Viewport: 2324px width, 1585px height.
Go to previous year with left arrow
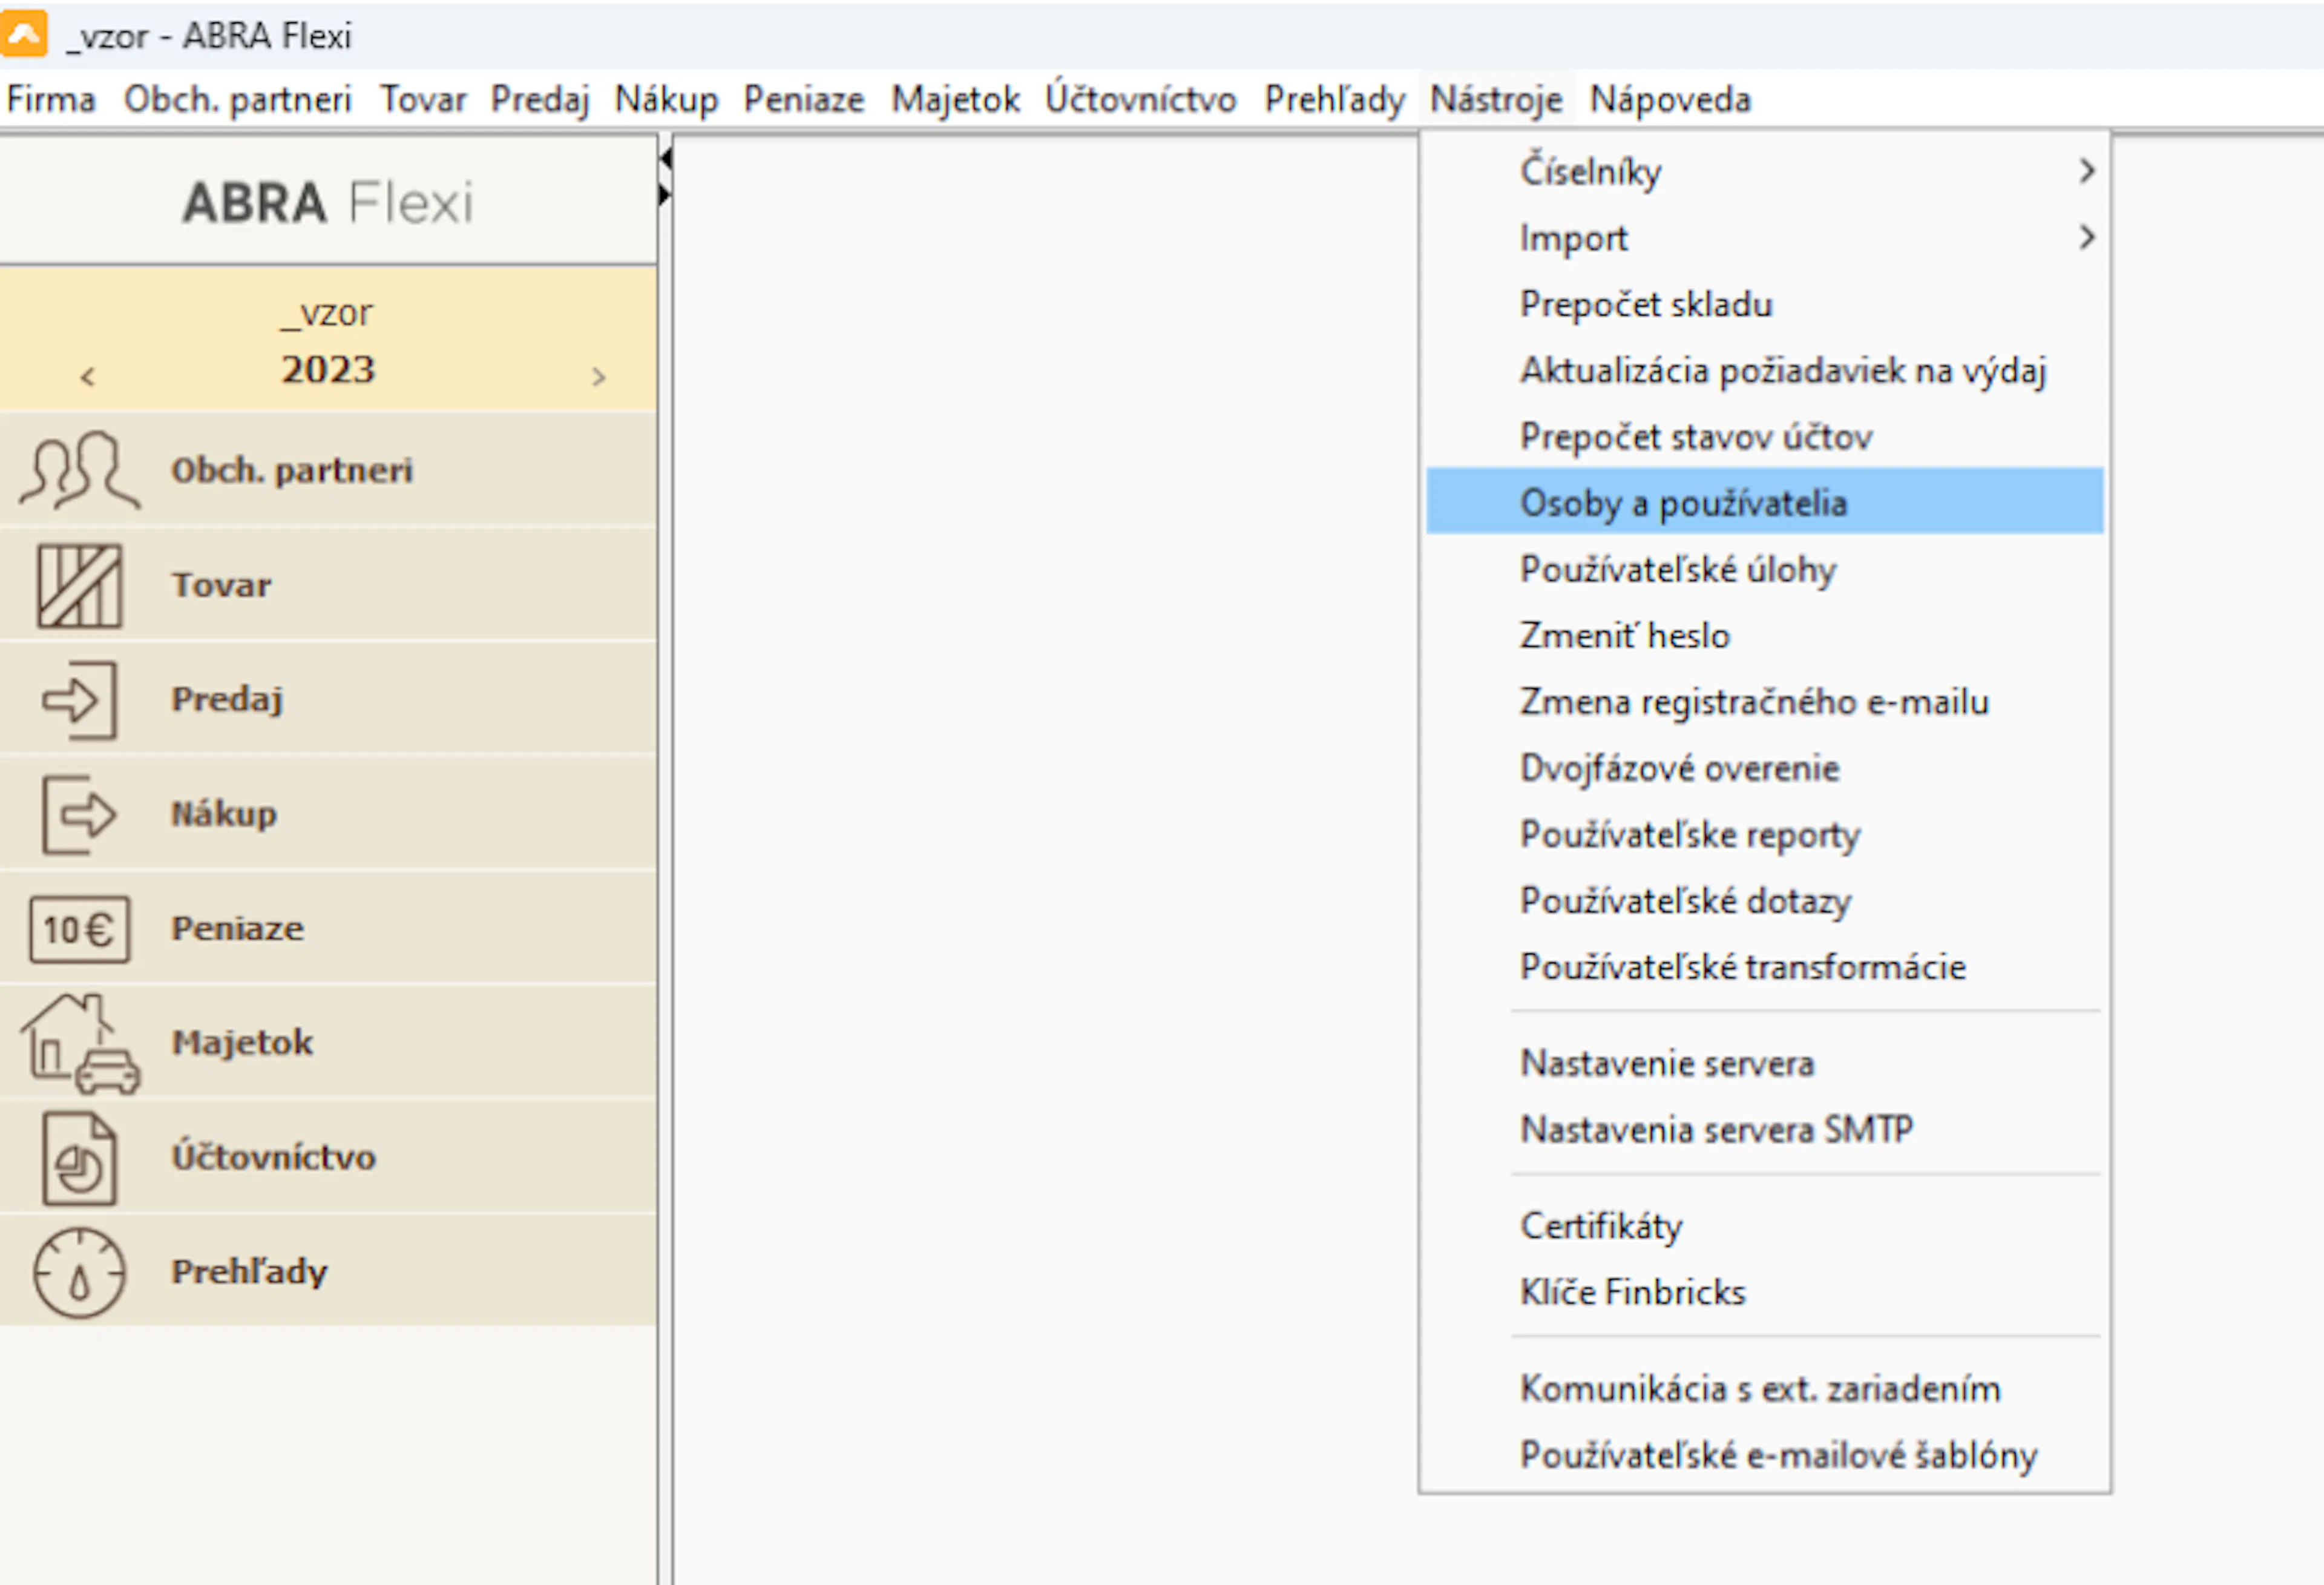(x=88, y=376)
